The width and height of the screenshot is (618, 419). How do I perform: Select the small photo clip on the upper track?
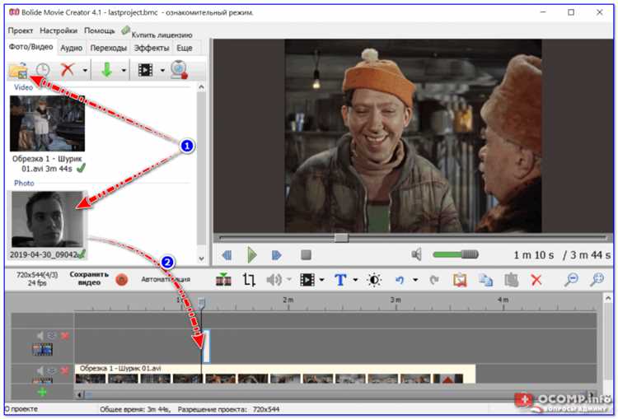click(206, 346)
